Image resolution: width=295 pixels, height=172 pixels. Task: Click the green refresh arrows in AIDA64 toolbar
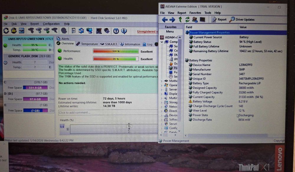point(187,19)
